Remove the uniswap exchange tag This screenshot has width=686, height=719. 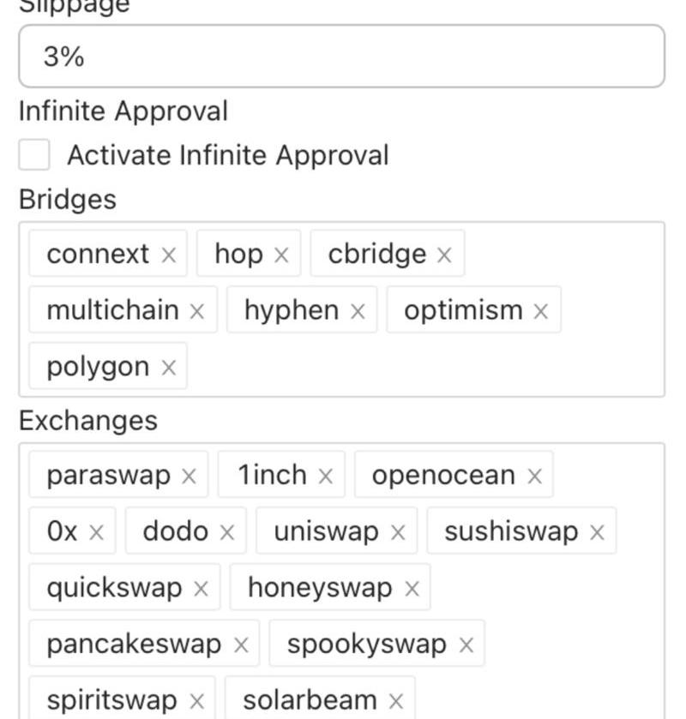[x=398, y=532]
